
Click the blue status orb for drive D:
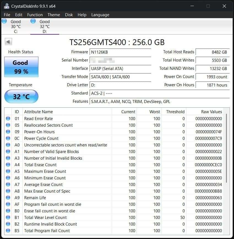[x=33, y=21]
